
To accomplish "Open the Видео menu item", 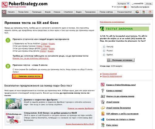I will [79, 12].
